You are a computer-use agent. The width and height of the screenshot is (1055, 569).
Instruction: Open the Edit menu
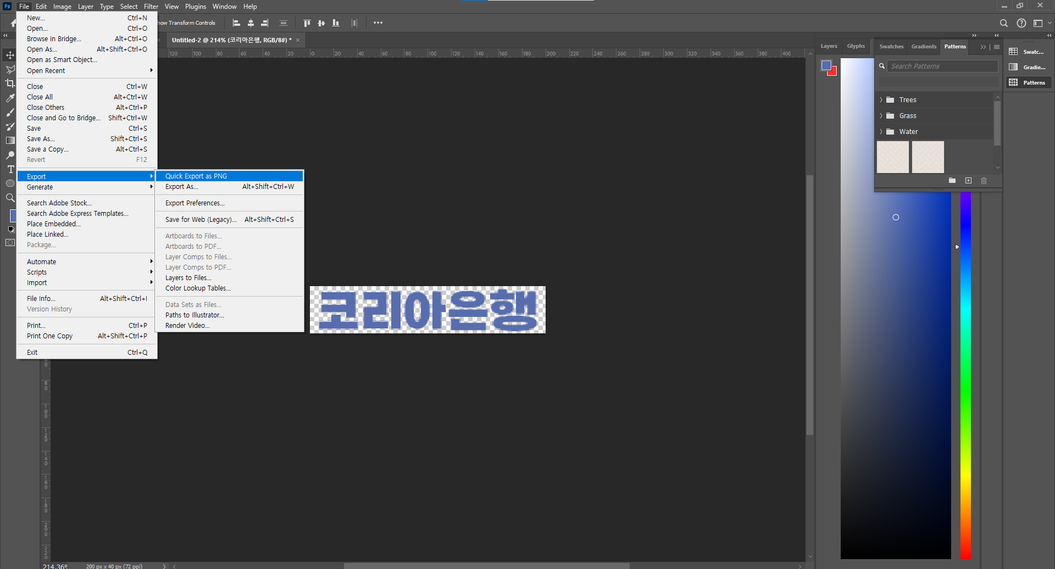[x=41, y=7]
